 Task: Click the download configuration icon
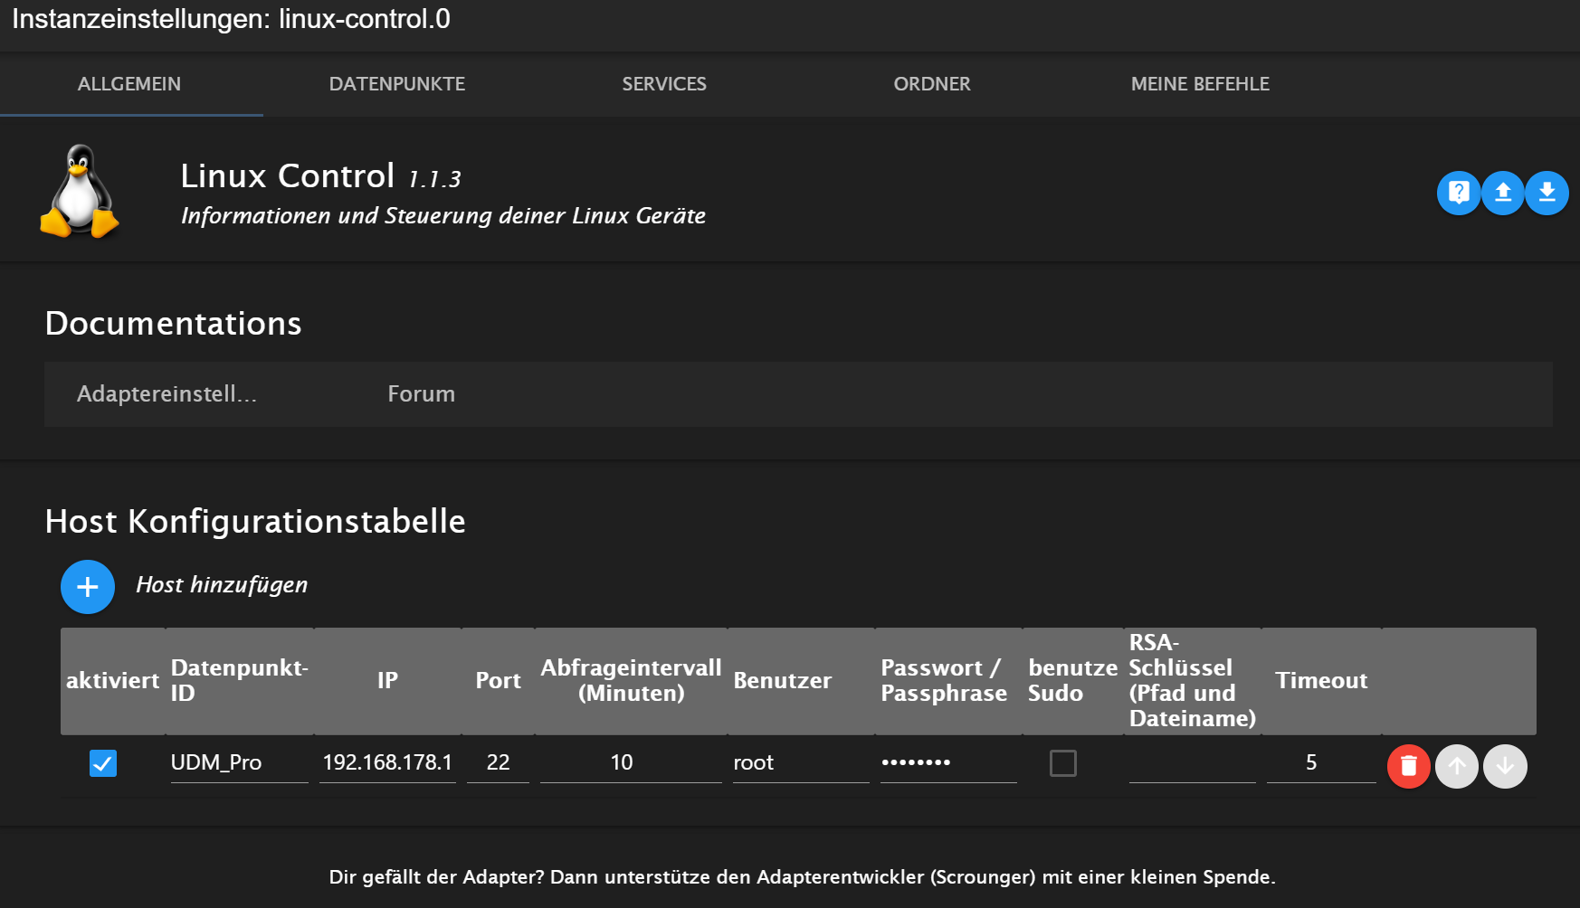point(1547,193)
